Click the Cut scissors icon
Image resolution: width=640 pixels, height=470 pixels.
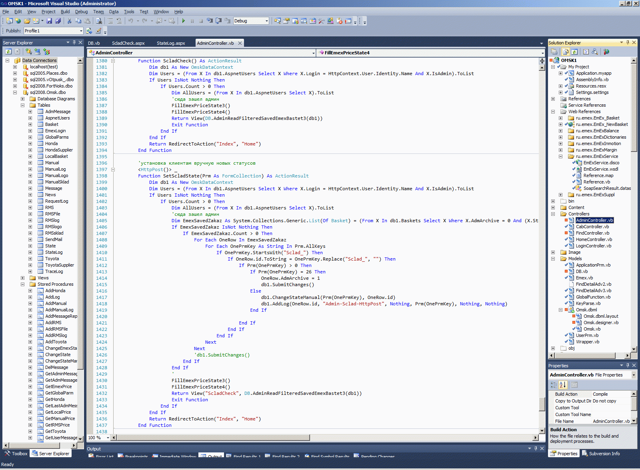[x=69, y=21]
